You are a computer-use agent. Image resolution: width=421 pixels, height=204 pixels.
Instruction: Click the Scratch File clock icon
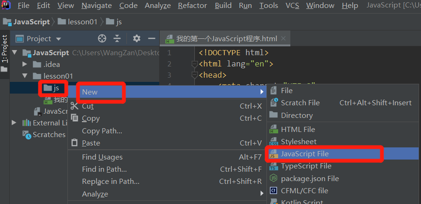(273, 102)
